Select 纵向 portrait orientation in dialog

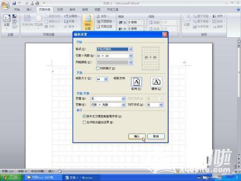(x=136, y=82)
